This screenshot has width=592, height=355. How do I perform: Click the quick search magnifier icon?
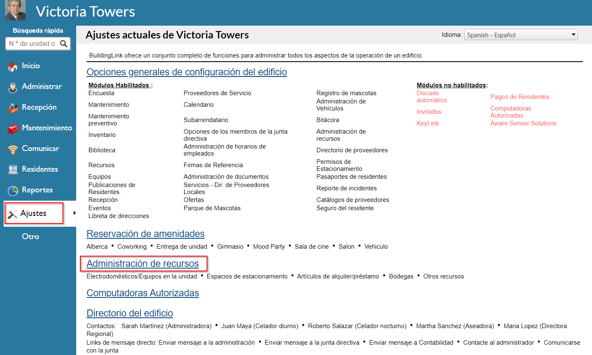64,43
